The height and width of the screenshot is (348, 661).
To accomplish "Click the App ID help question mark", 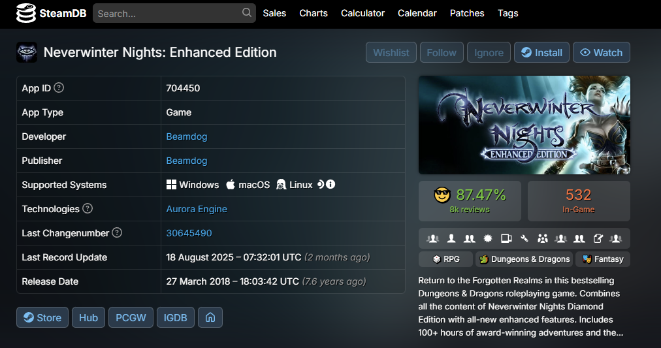I will point(59,87).
